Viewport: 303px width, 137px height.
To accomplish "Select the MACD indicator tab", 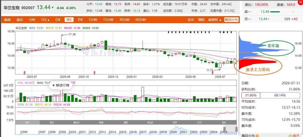I will pos(77,122).
